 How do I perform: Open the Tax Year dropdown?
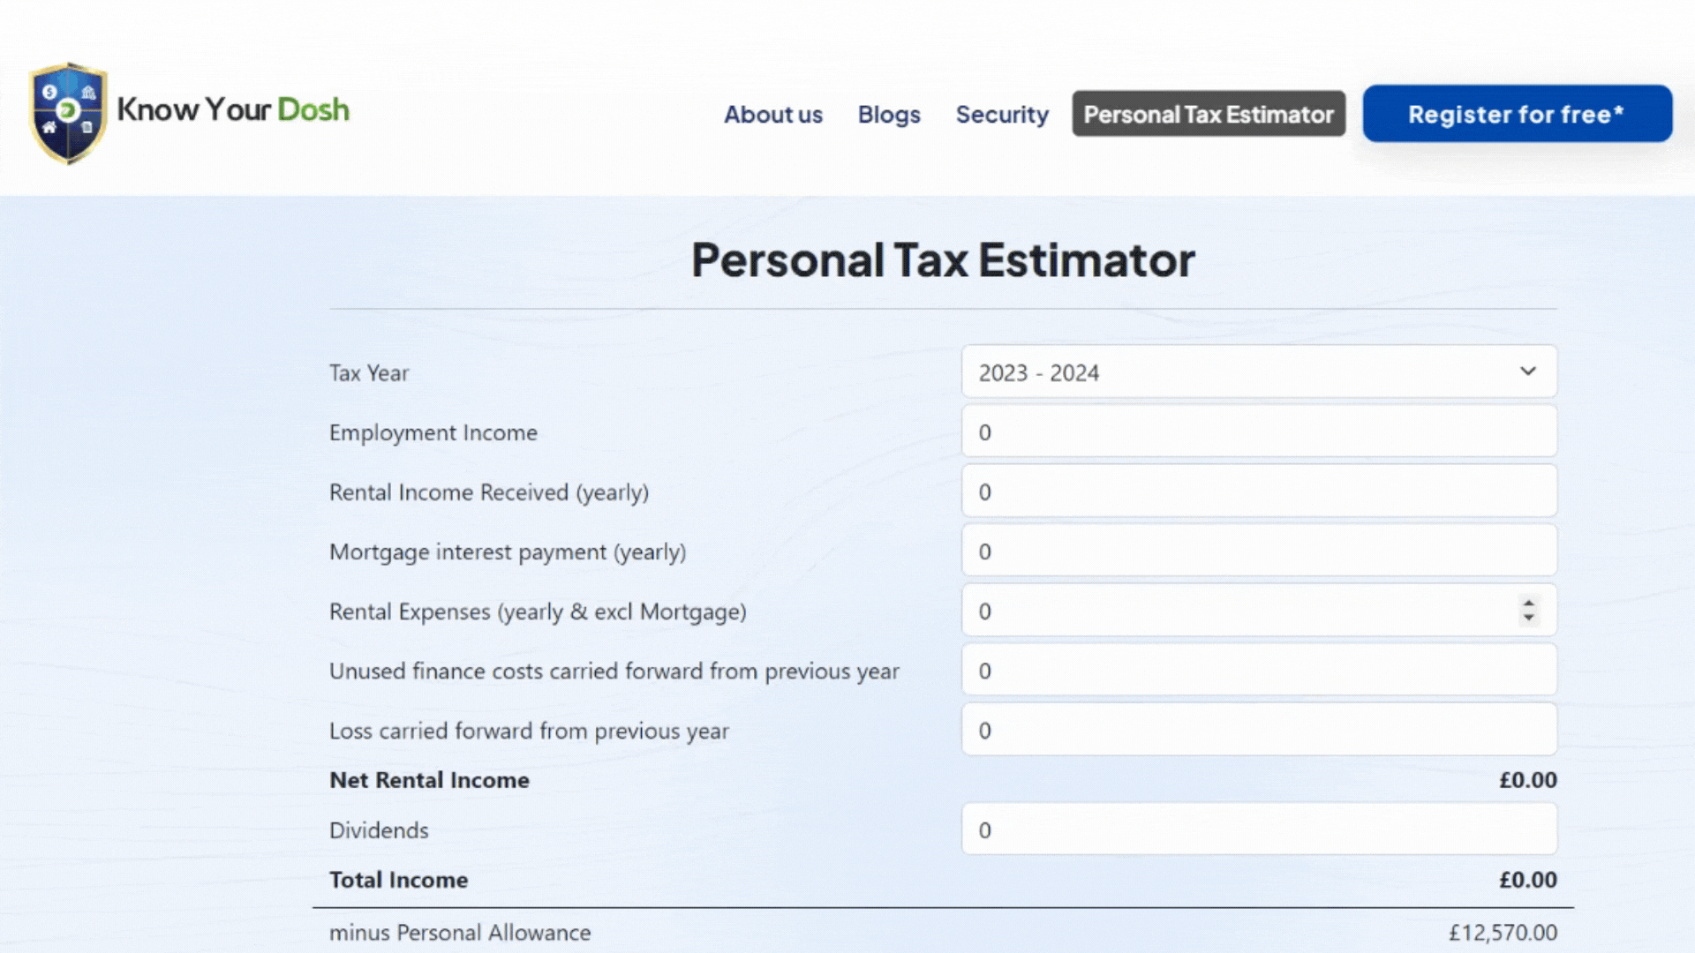(x=1236, y=372)
